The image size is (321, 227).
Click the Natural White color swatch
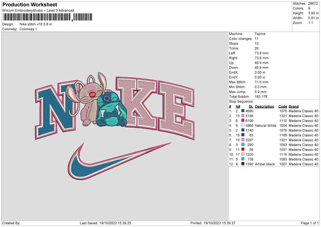pos(243,125)
